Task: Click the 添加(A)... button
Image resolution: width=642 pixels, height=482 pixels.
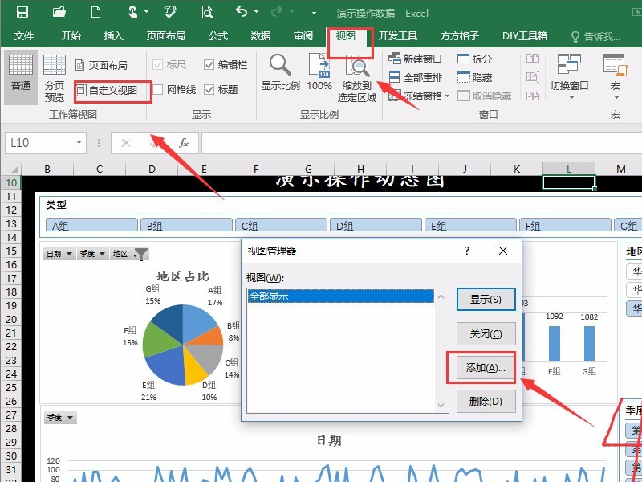Action: 486,368
